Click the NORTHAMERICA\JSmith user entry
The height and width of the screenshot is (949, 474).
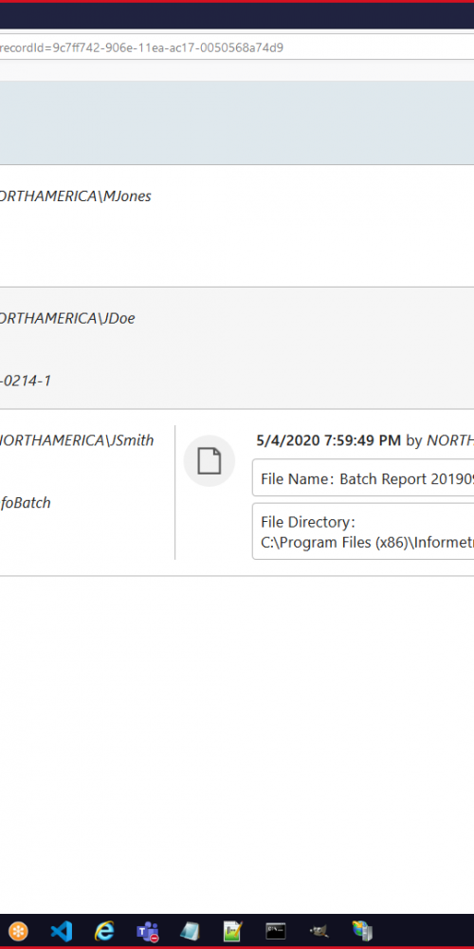77,440
